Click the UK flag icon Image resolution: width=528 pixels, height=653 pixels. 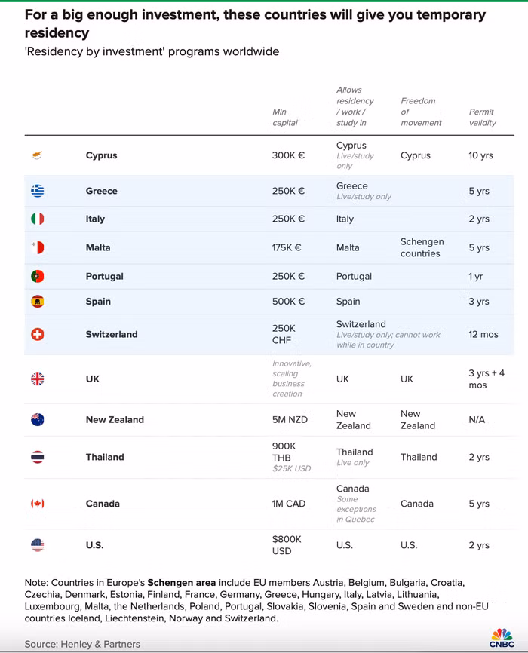(x=37, y=379)
